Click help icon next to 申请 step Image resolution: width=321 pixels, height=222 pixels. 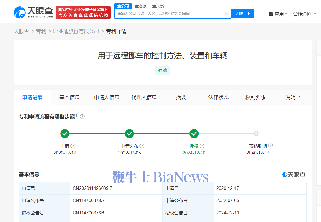click(x=73, y=146)
